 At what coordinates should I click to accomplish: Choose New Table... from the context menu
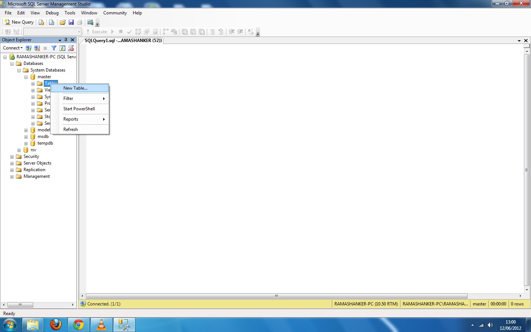[x=80, y=88]
